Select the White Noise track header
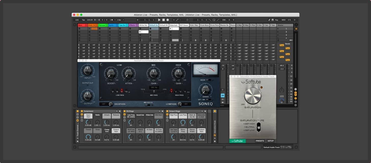Image resolution: width=371 pixels, height=163 pixels. (143, 25)
